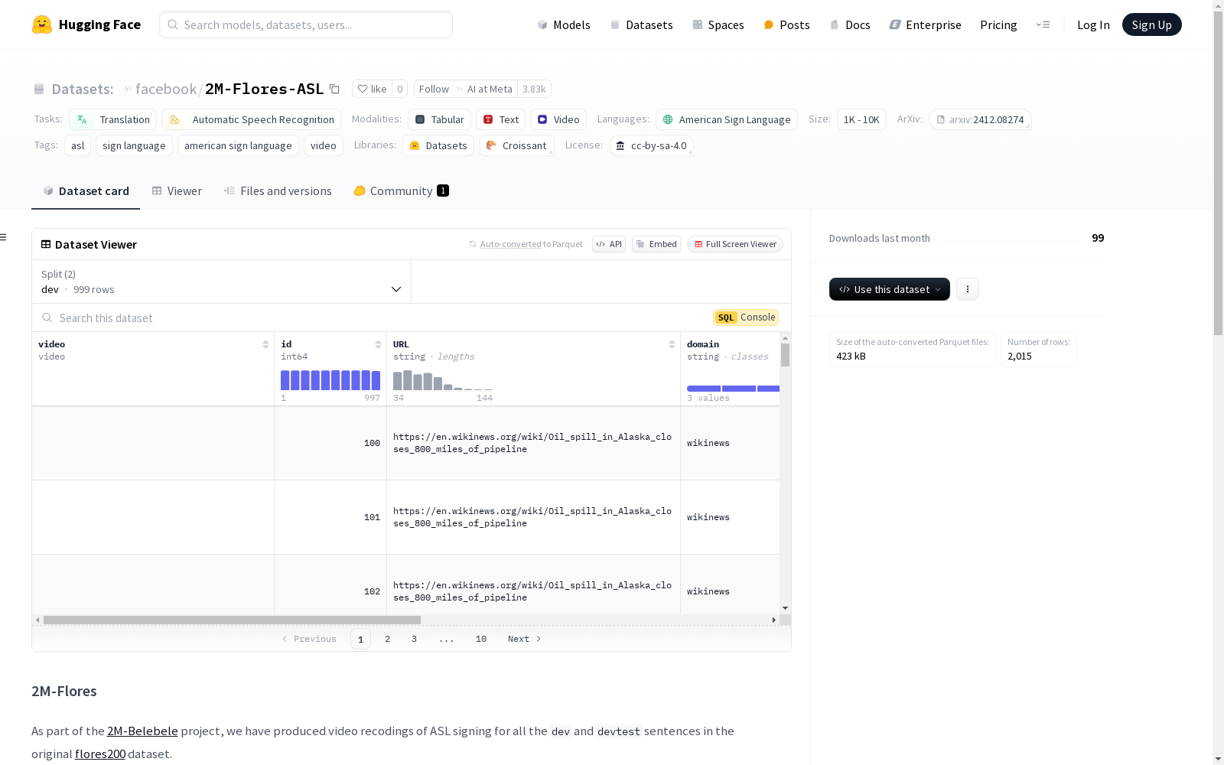The image size is (1224, 765).
Task: Expand the Use this dataset dropdown
Action: (890, 289)
